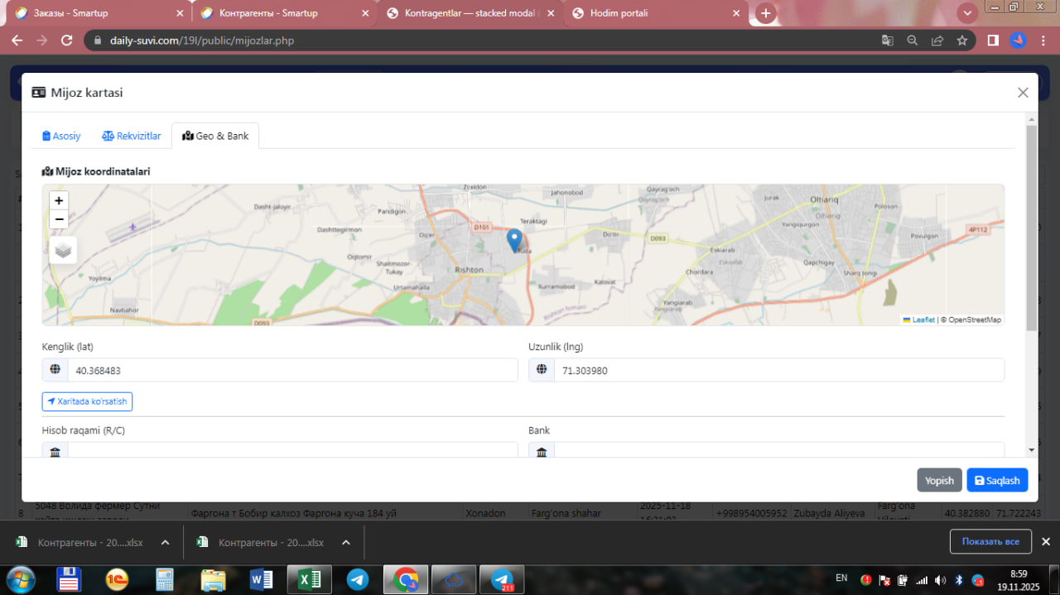Switch to the Asosiy tab

click(62, 136)
